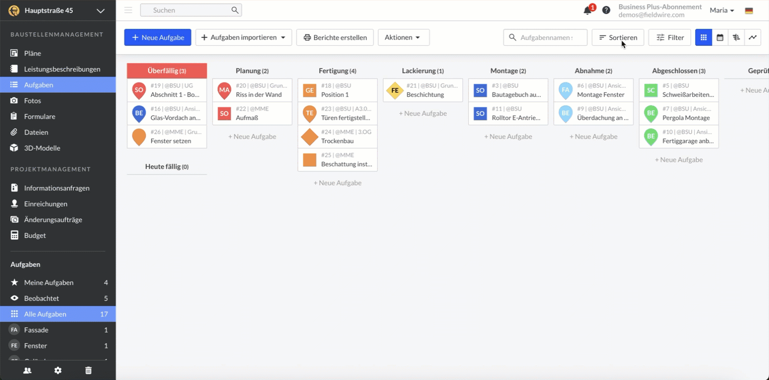Click the Neue Aufgabe button
This screenshot has width=769, height=380.
coord(157,37)
